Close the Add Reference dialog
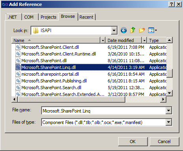The width and height of the screenshot is (183, 151). click(x=179, y=4)
